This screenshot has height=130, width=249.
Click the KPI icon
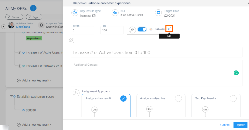[x=115, y=13]
